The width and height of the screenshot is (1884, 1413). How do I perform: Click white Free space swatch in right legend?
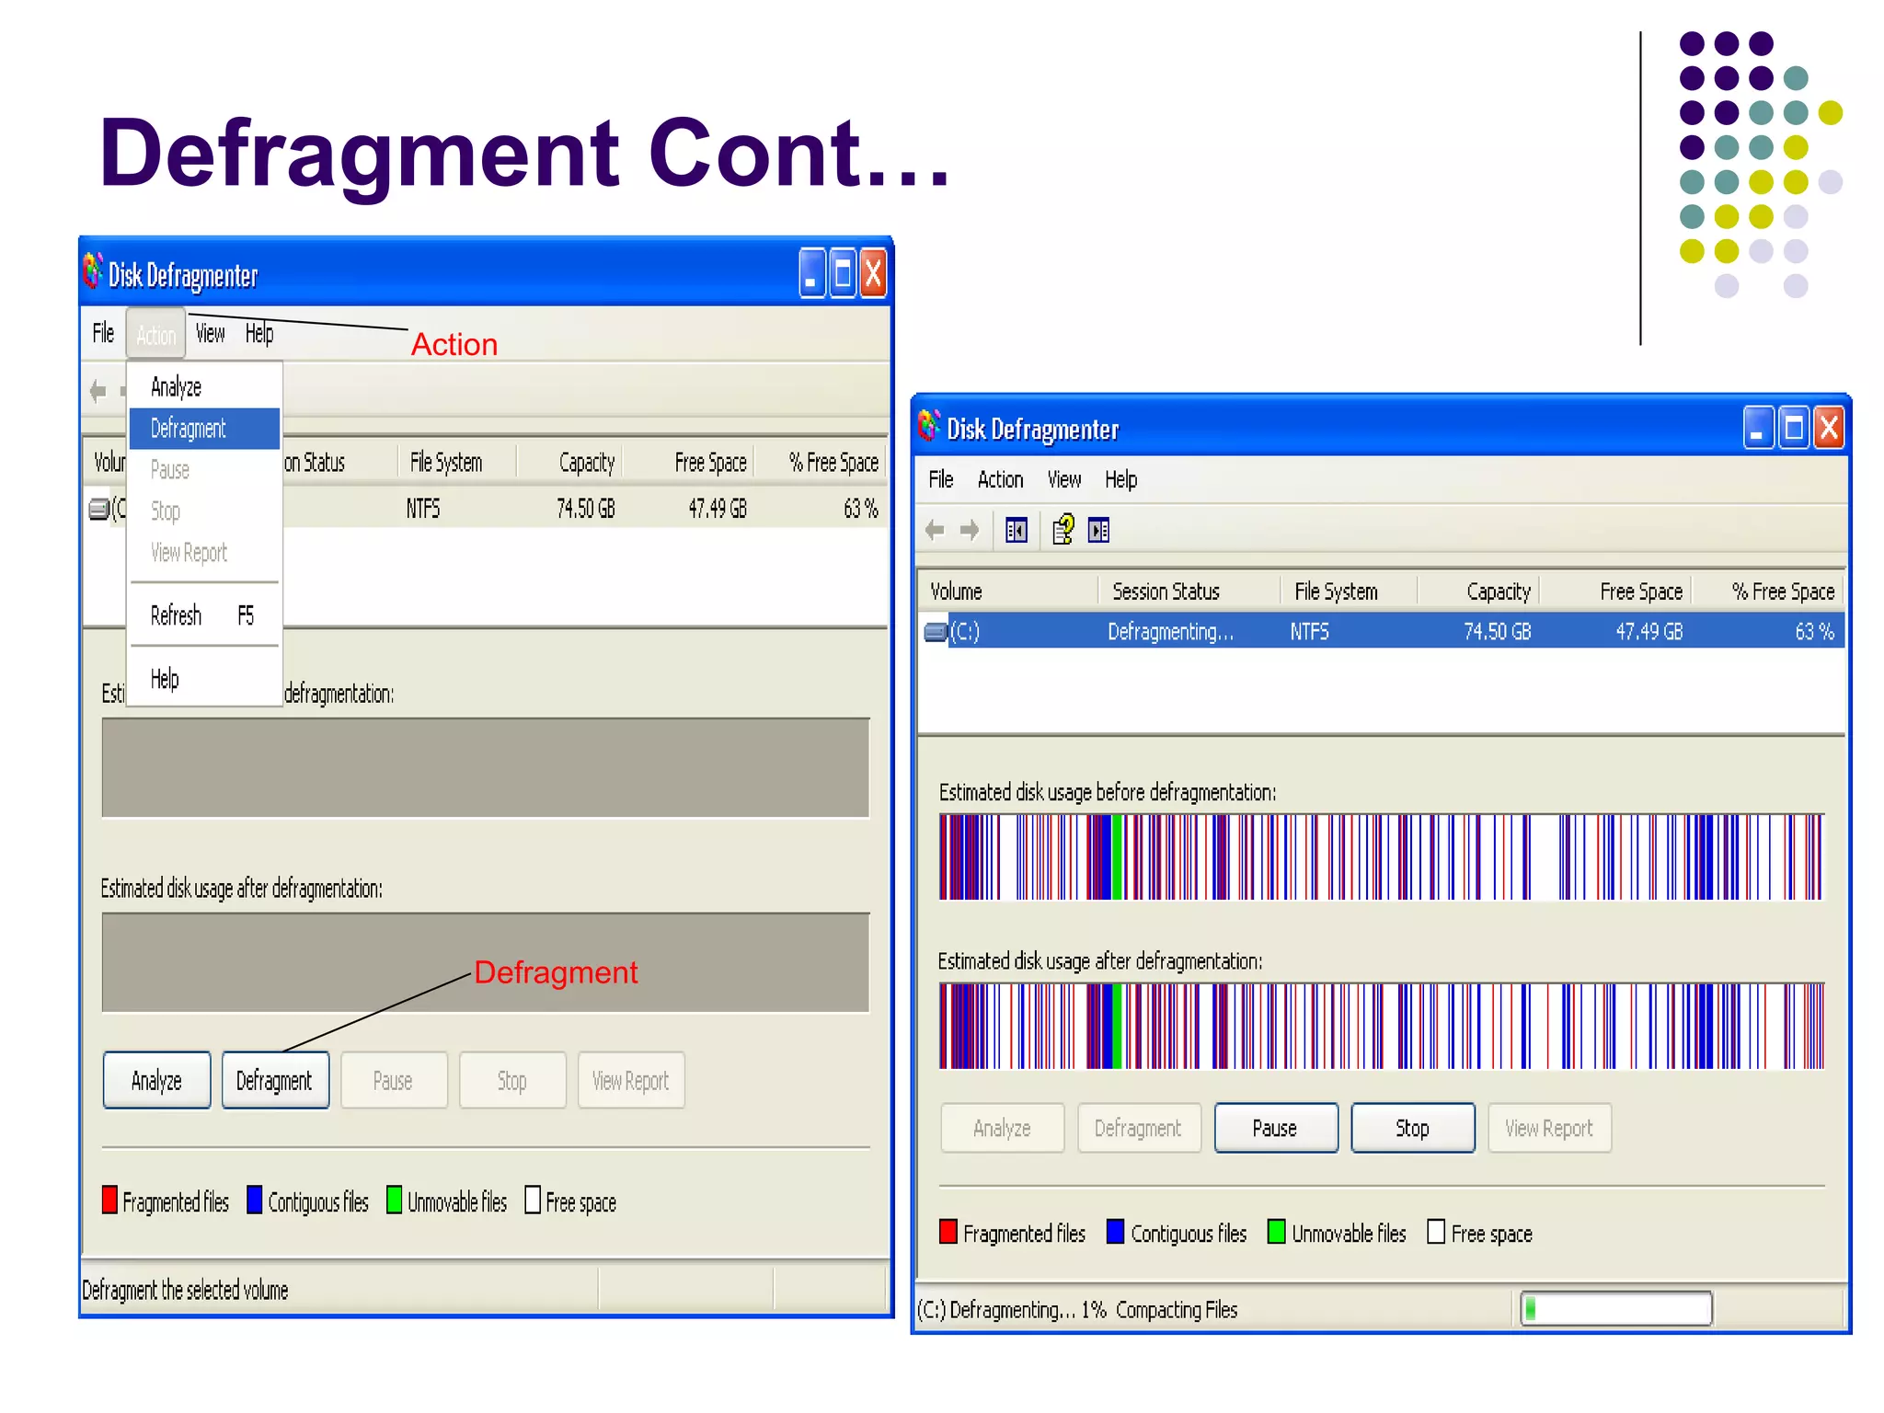pos(1436,1232)
